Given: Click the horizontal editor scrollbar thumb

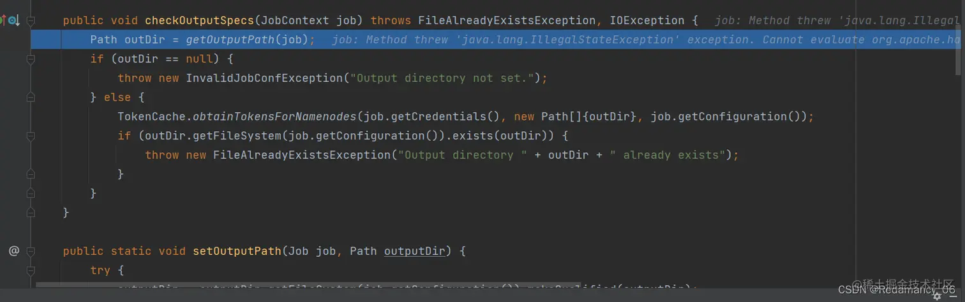Looking at the screenshot, I should (308, 285).
